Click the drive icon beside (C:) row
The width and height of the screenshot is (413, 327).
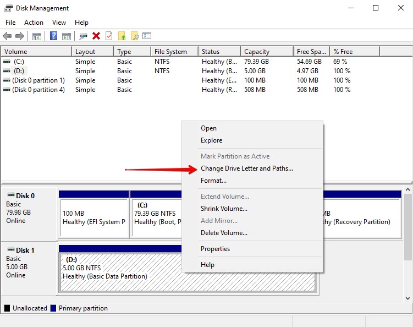tap(7, 62)
